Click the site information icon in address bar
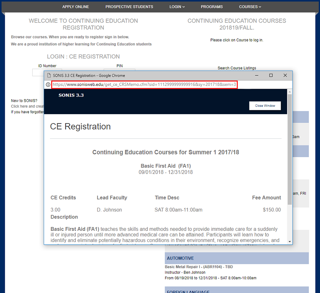This screenshot has height=293, width=320. [48, 85]
